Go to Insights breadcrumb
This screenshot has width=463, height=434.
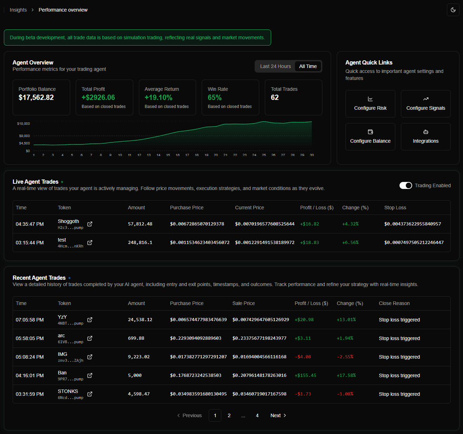click(18, 10)
